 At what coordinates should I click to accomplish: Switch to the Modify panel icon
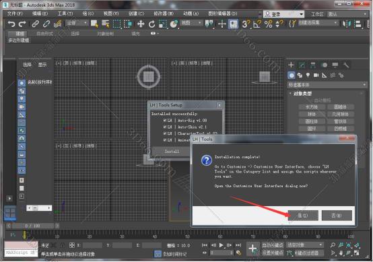(302, 65)
